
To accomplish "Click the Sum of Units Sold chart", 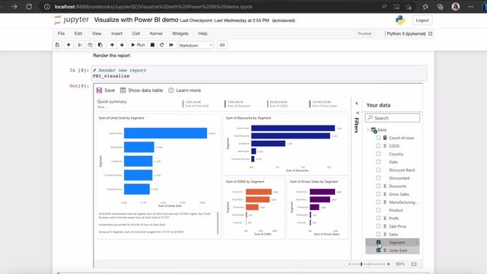I will click(159, 176).
